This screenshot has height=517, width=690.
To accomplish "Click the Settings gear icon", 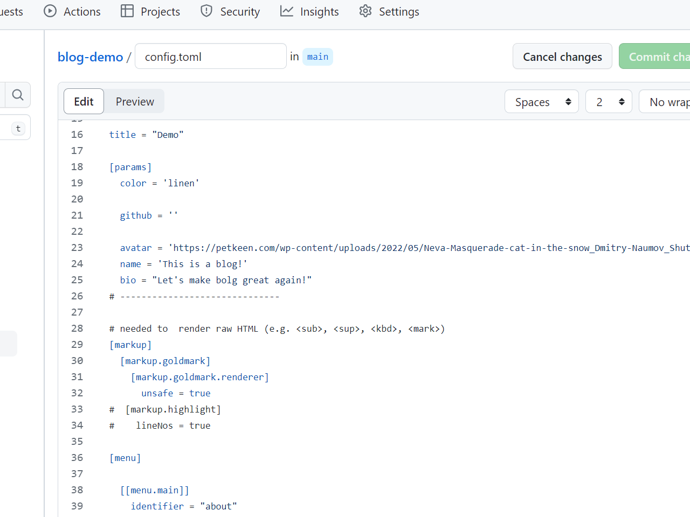I will (365, 11).
